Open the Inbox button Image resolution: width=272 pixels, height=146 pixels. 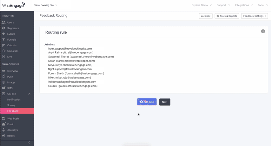[x=206, y=16]
